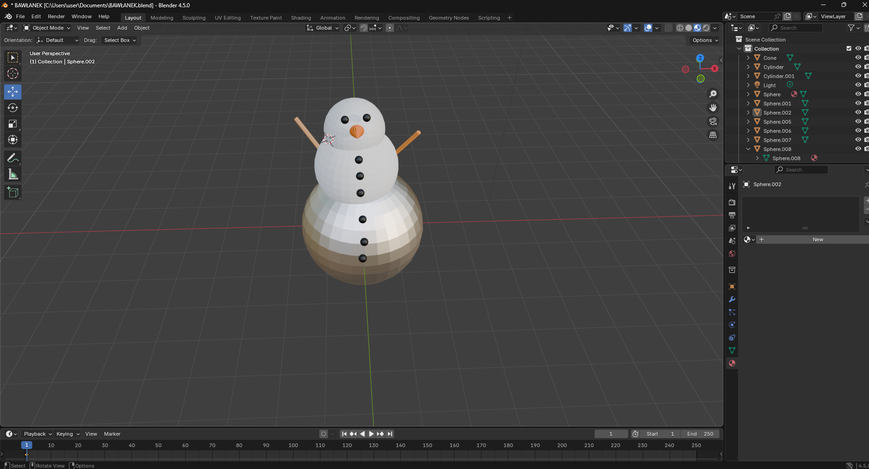Open the Modifiers wrench properties tab
Image resolution: width=869 pixels, height=469 pixels.
click(x=732, y=299)
